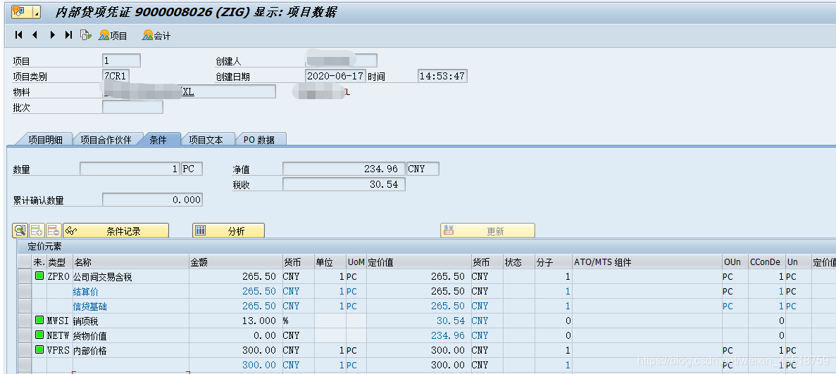Click the 数量 field showing 1
The height and width of the screenshot is (374, 836).
[130, 169]
